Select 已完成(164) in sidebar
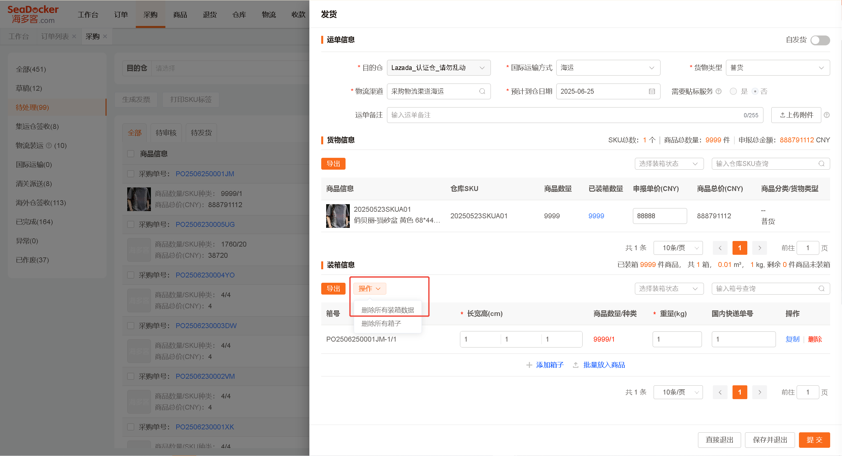The image size is (842, 456). (57, 222)
